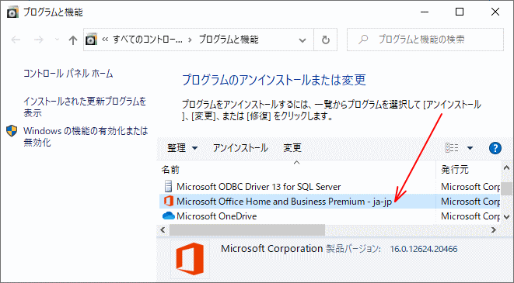
Task: Click the vertical scrollbar thumb
Action: 506,188
